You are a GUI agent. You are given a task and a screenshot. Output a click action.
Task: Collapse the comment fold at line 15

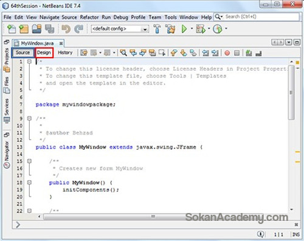coord(29,161)
